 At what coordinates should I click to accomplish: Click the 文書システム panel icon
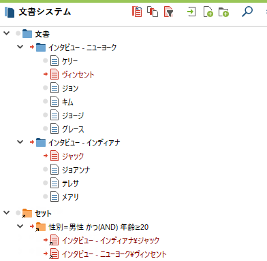pos(10,12)
